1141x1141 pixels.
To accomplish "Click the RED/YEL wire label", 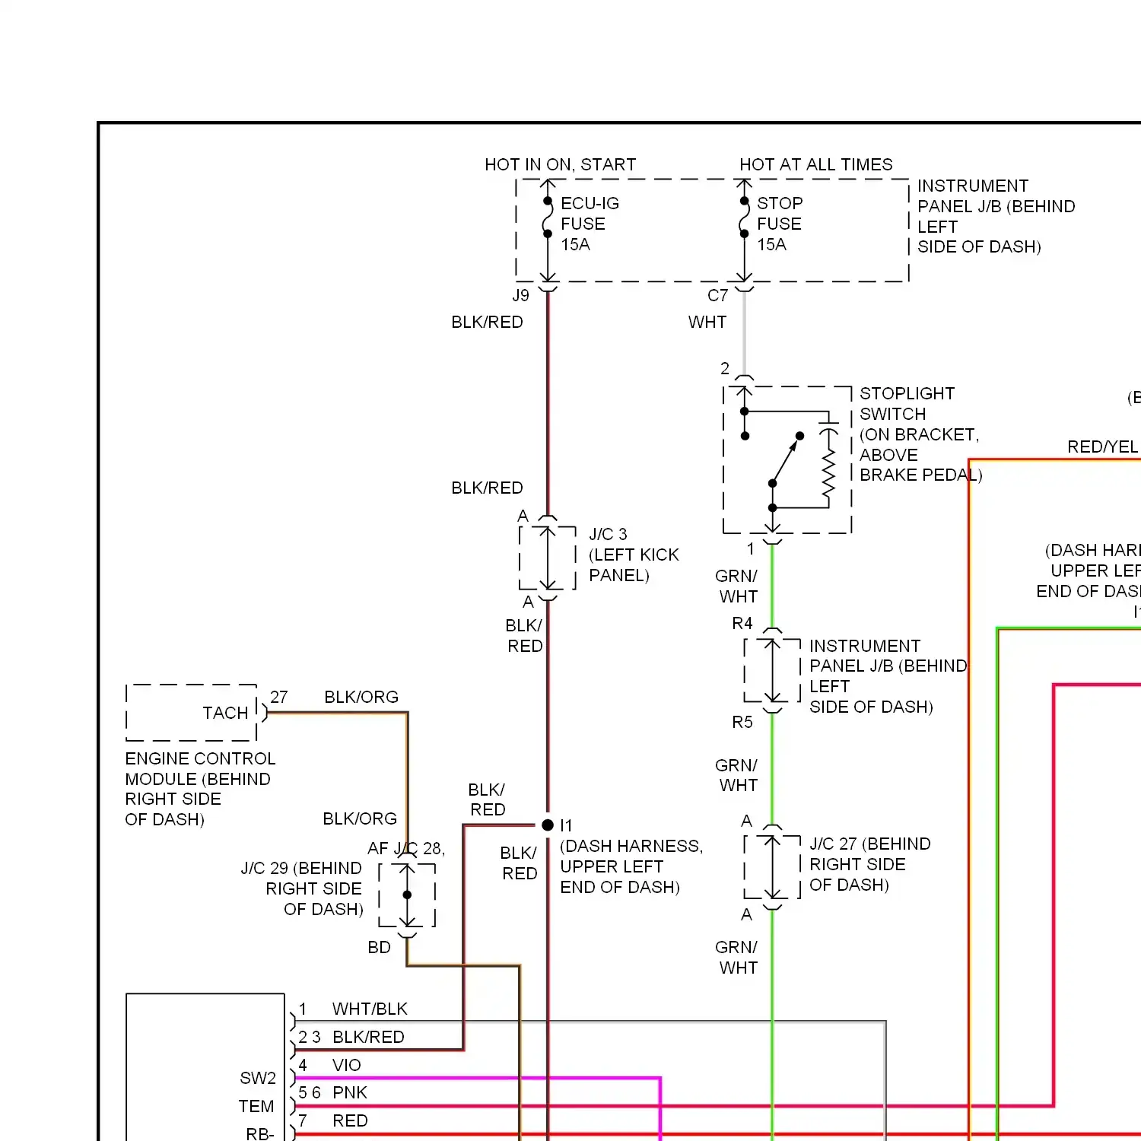I will pyautogui.click(x=1102, y=447).
